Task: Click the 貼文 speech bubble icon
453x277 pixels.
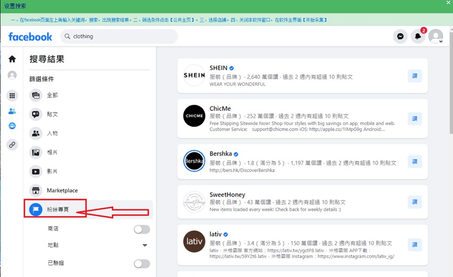Action: 36,114
